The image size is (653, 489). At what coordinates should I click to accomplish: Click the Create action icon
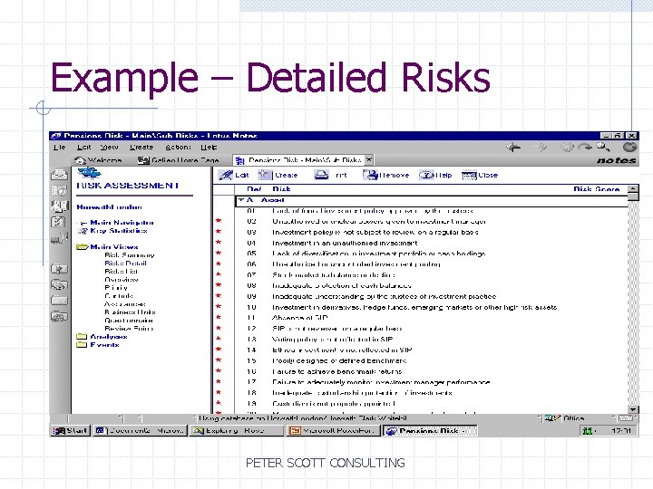point(265,175)
